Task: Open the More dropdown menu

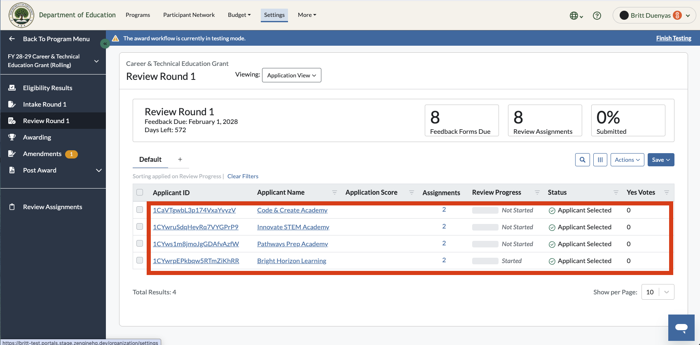Action: point(307,15)
